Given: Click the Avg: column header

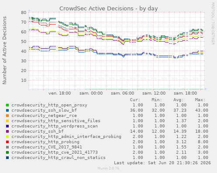Looking at the screenshot, I should pos(179,100).
